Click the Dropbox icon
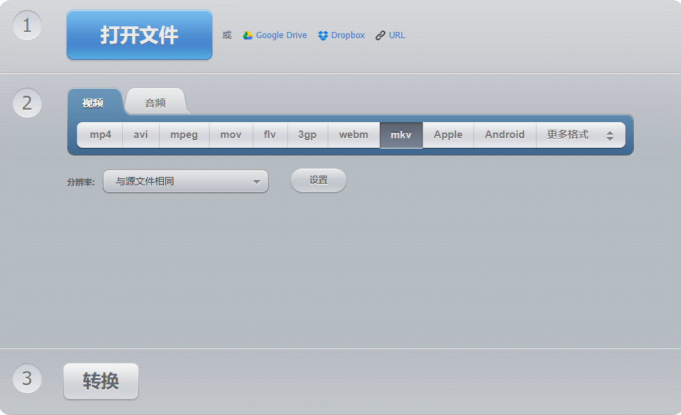 321,35
